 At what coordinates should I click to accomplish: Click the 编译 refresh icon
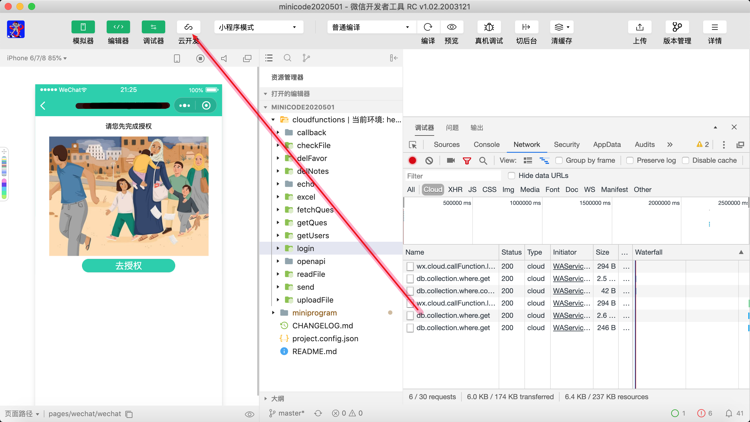[428, 27]
